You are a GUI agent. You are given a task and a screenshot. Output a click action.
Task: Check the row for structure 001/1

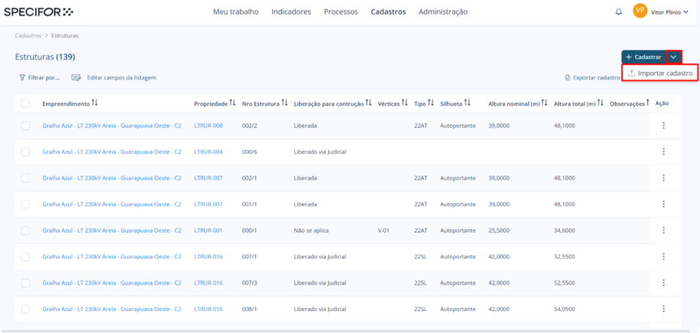25,204
